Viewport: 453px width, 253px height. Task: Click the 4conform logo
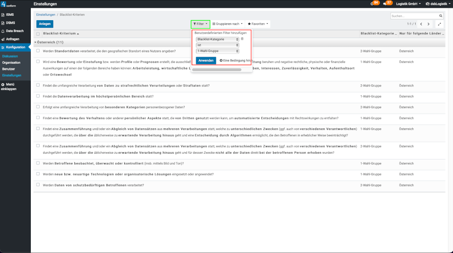[x=9, y=4]
